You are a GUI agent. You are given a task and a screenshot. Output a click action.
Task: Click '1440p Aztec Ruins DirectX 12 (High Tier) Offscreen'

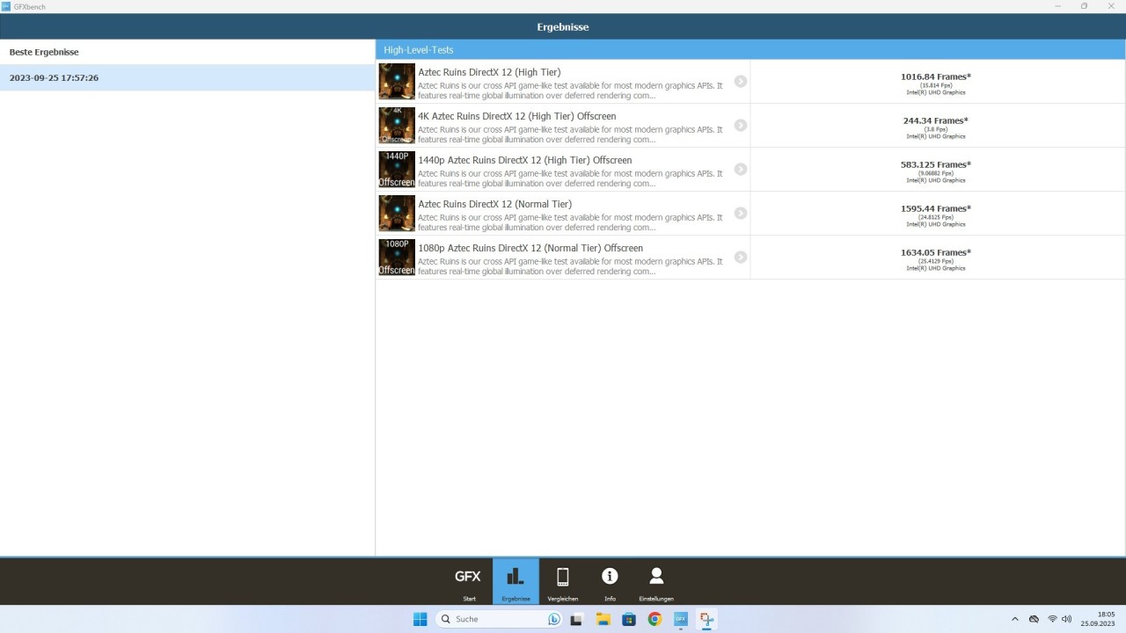[x=525, y=160]
